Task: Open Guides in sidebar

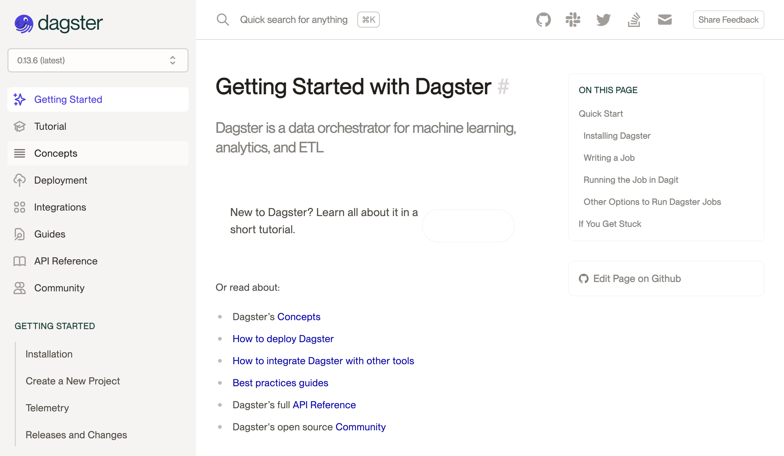Action: coord(98,234)
